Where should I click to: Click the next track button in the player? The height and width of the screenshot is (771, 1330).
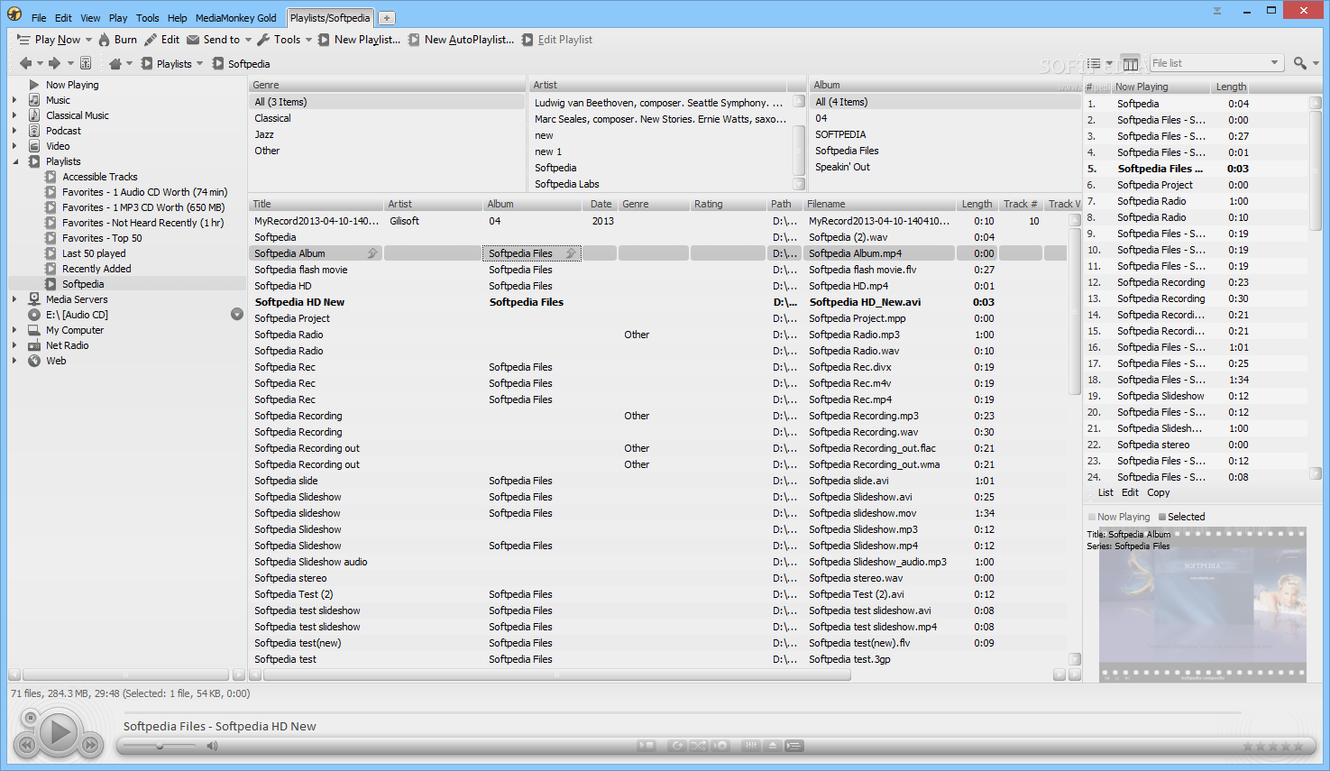(90, 745)
